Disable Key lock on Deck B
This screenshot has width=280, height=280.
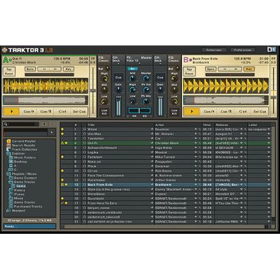pyautogui.click(x=248, y=69)
